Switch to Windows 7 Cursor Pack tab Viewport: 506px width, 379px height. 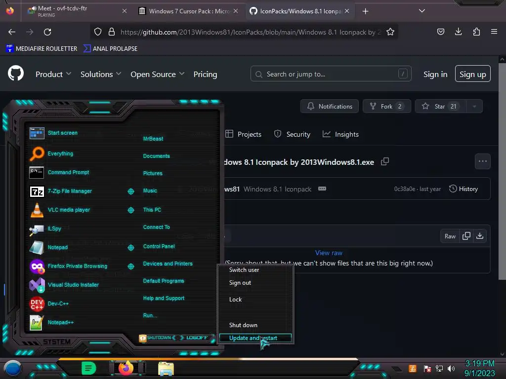point(188,11)
